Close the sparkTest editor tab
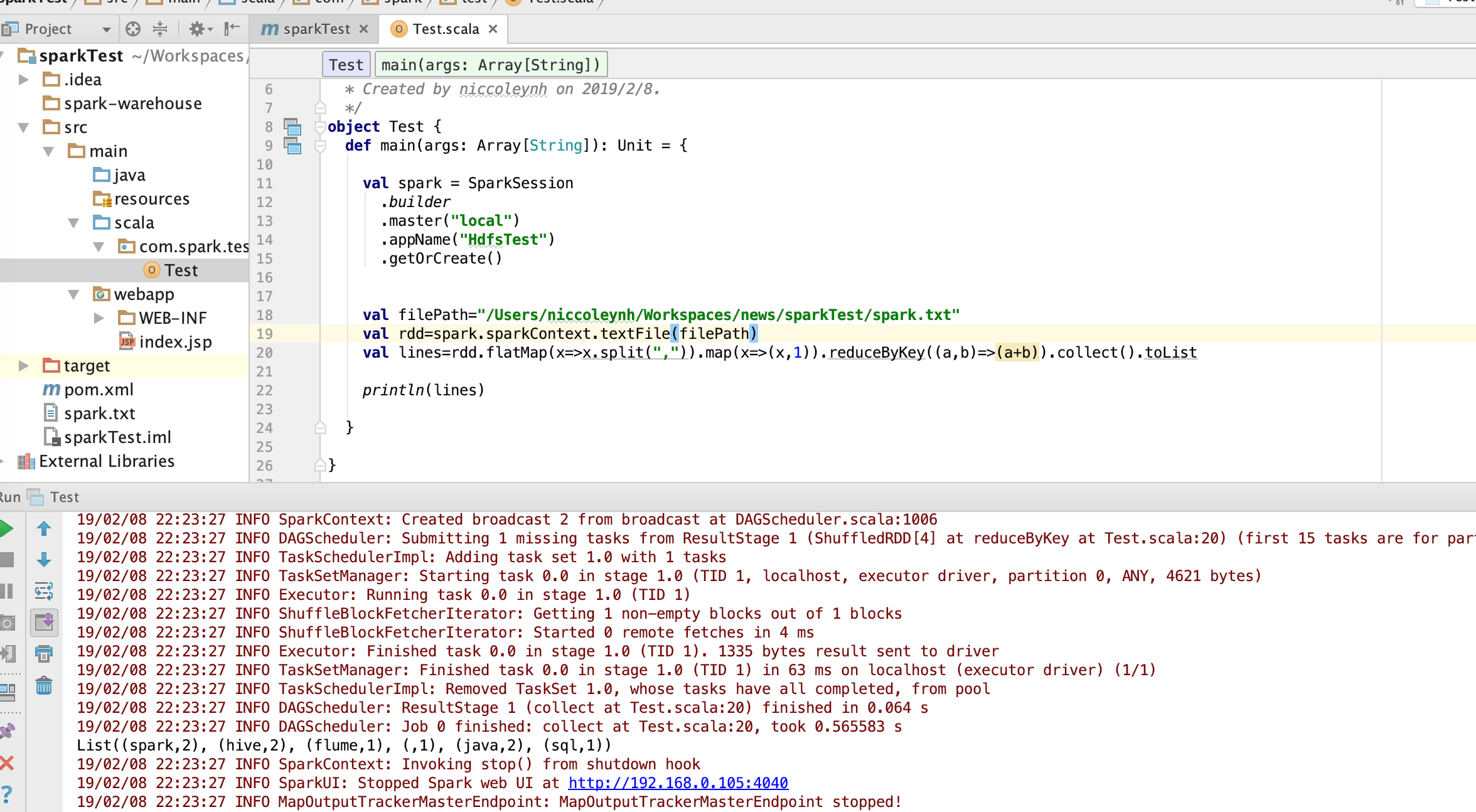The width and height of the screenshot is (1476, 812). (363, 29)
